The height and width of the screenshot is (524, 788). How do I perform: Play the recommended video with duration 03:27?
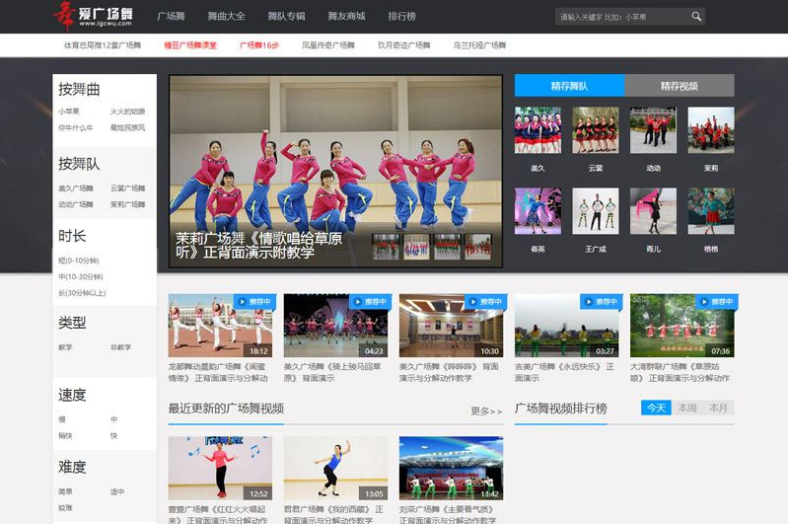pyautogui.click(x=567, y=326)
